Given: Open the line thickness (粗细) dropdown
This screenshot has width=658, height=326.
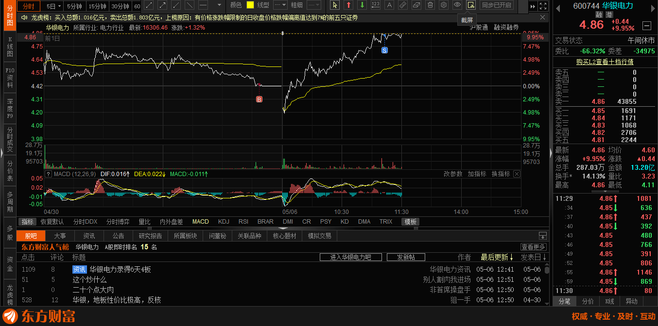Looking at the screenshot, I should coord(313,5).
